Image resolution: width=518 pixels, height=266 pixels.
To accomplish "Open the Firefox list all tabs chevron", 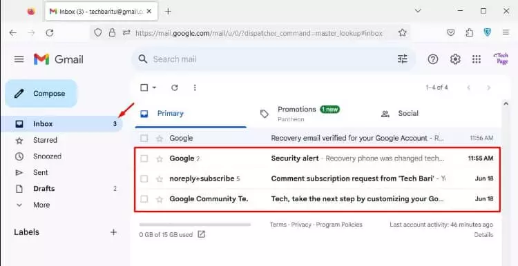I will coord(418,11).
